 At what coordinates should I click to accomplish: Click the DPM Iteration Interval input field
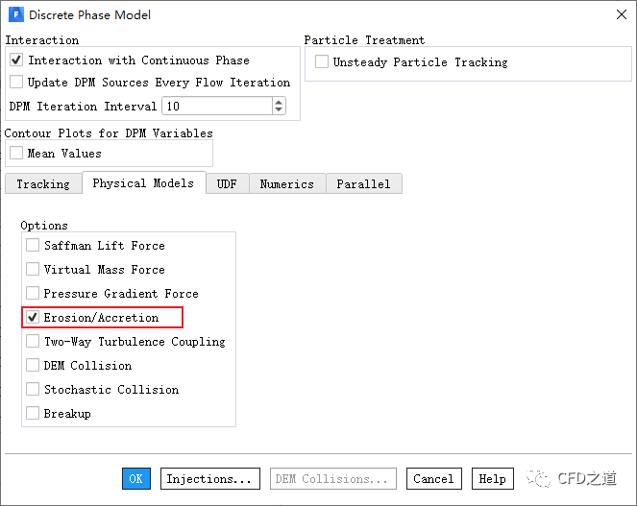(217, 107)
